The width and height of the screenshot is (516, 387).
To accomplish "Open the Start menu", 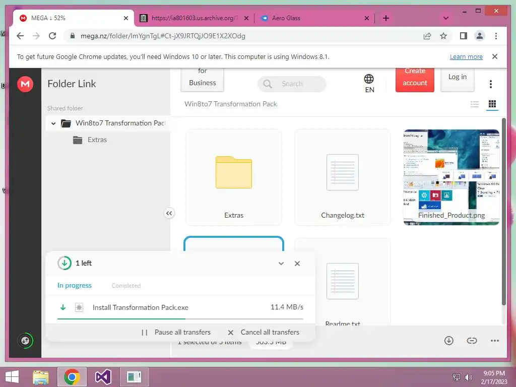I will point(12,377).
